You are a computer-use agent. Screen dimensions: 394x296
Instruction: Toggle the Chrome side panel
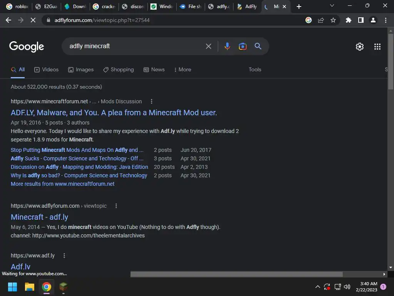(361, 20)
